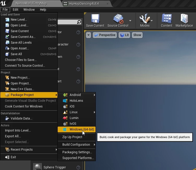The height and width of the screenshot is (170, 196).
Task: Select Cook Content for Windows
Action: pyautogui.click(x=29, y=106)
